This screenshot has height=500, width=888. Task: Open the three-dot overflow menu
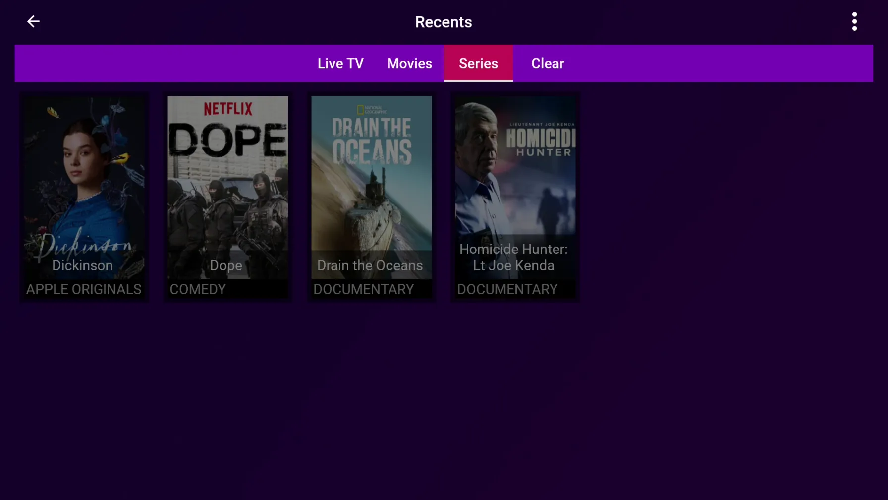click(x=854, y=22)
